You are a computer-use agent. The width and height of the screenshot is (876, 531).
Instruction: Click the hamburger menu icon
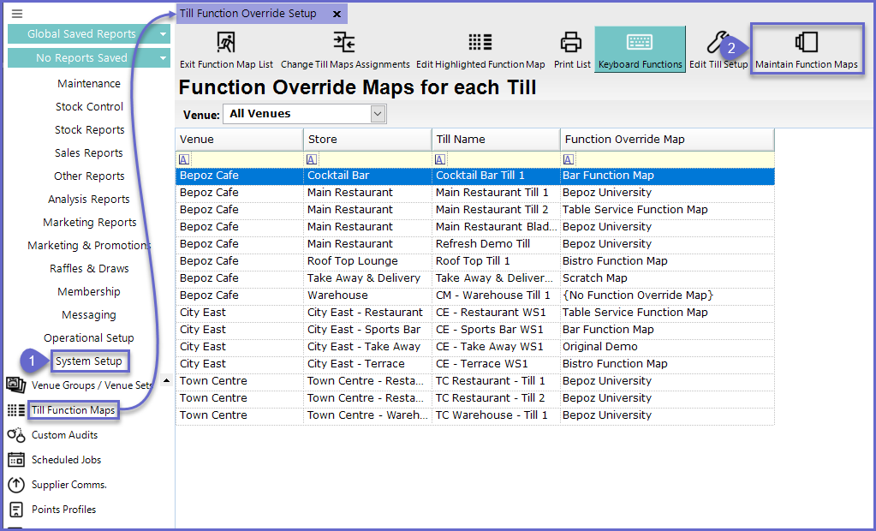(x=17, y=14)
